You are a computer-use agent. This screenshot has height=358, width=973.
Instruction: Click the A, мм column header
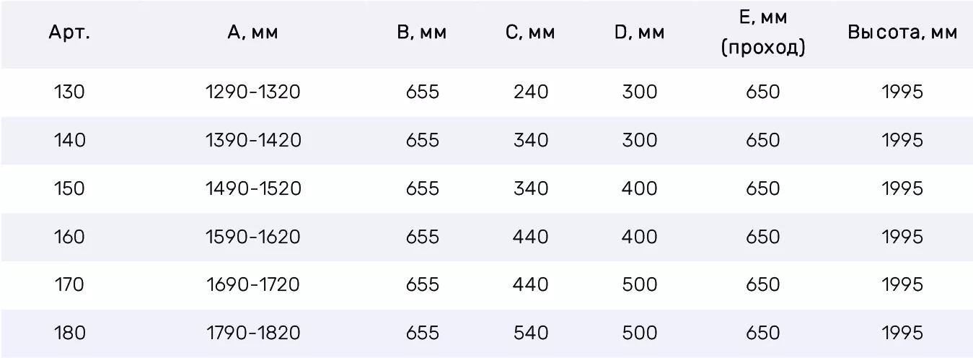(252, 33)
